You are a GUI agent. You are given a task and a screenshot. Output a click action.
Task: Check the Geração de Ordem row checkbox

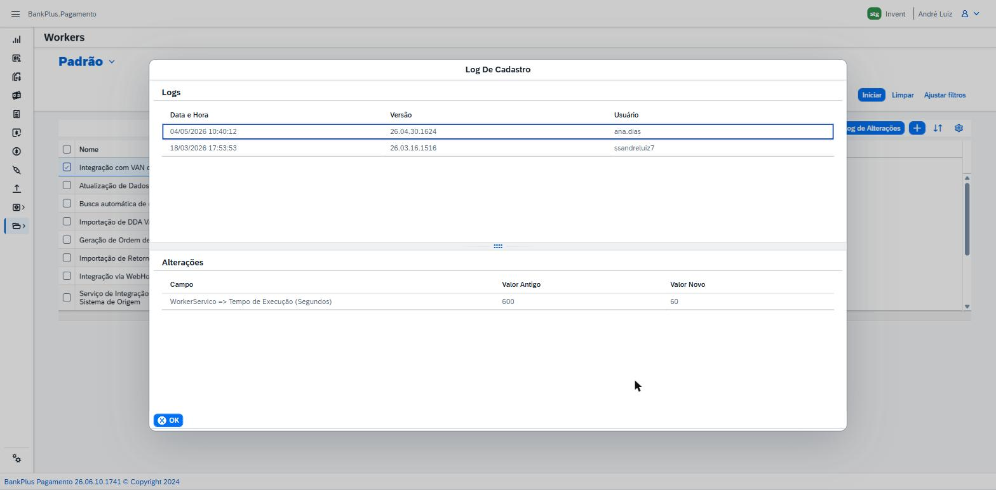point(67,239)
